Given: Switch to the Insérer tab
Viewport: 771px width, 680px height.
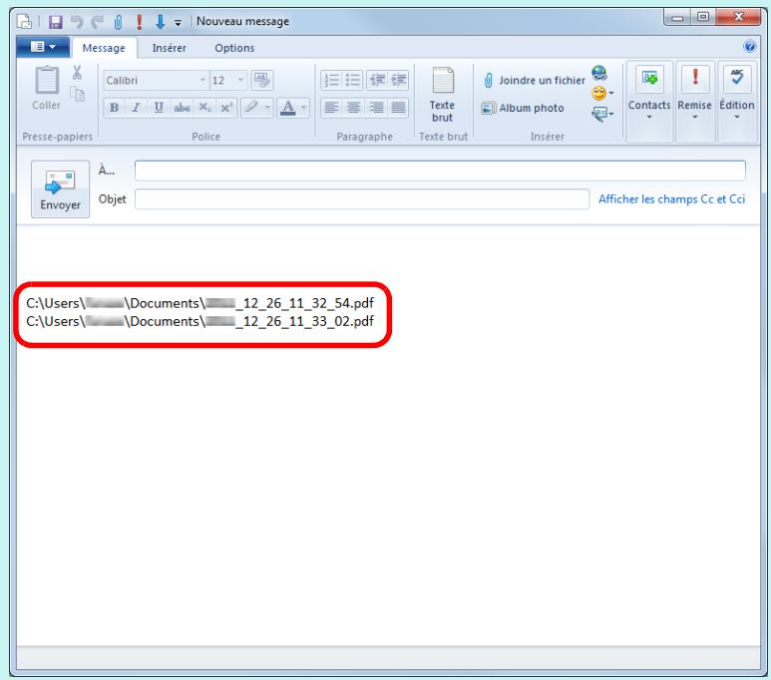Looking at the screenshot, I should [x=169, y=47].
